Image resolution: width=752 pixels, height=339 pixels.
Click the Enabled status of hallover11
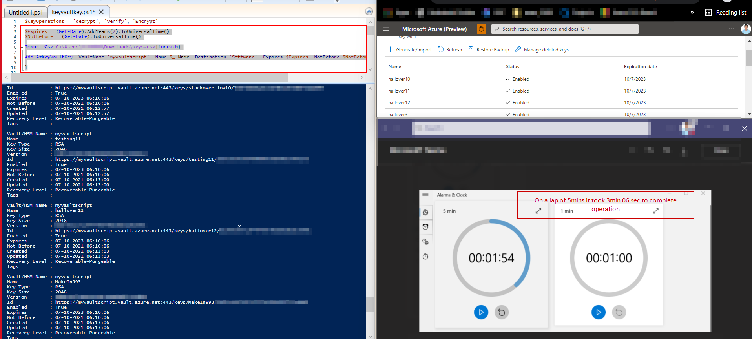pyautogui.click(x=518, y=91)
